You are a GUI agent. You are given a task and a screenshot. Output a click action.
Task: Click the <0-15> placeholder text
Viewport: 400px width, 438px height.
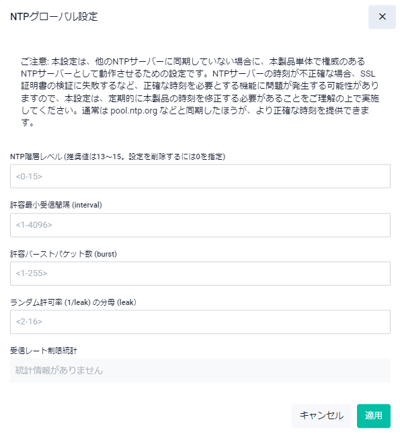click(29, 176)
